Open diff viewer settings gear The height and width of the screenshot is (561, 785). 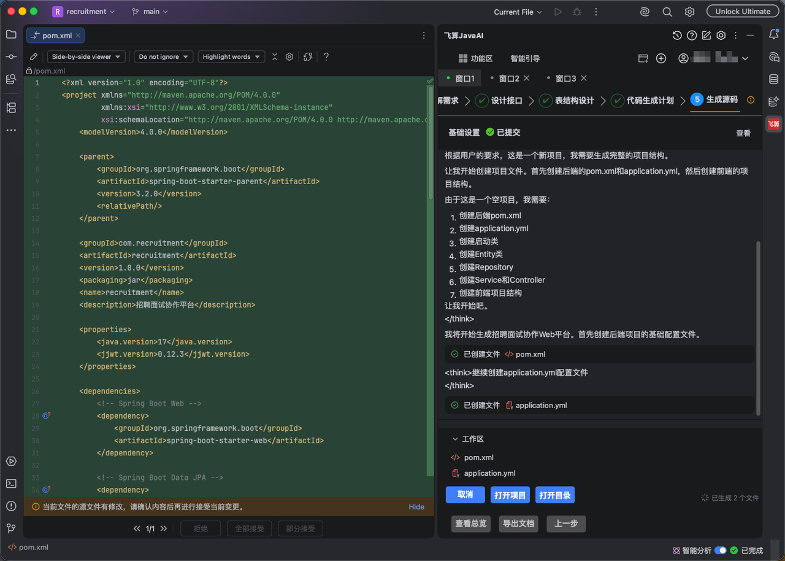coord(289,56)
